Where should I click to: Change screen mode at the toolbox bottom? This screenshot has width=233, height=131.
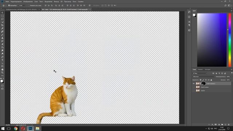click(x=2, y=89)
